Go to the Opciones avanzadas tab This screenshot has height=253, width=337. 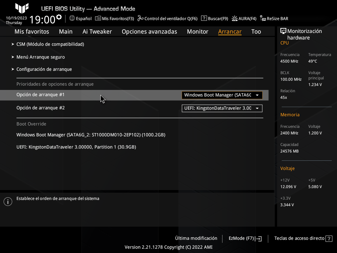tap(149, 32)
